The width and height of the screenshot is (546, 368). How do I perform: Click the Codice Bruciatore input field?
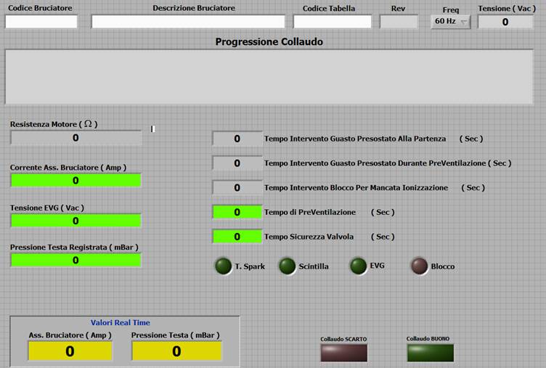[x=41, y=22]
